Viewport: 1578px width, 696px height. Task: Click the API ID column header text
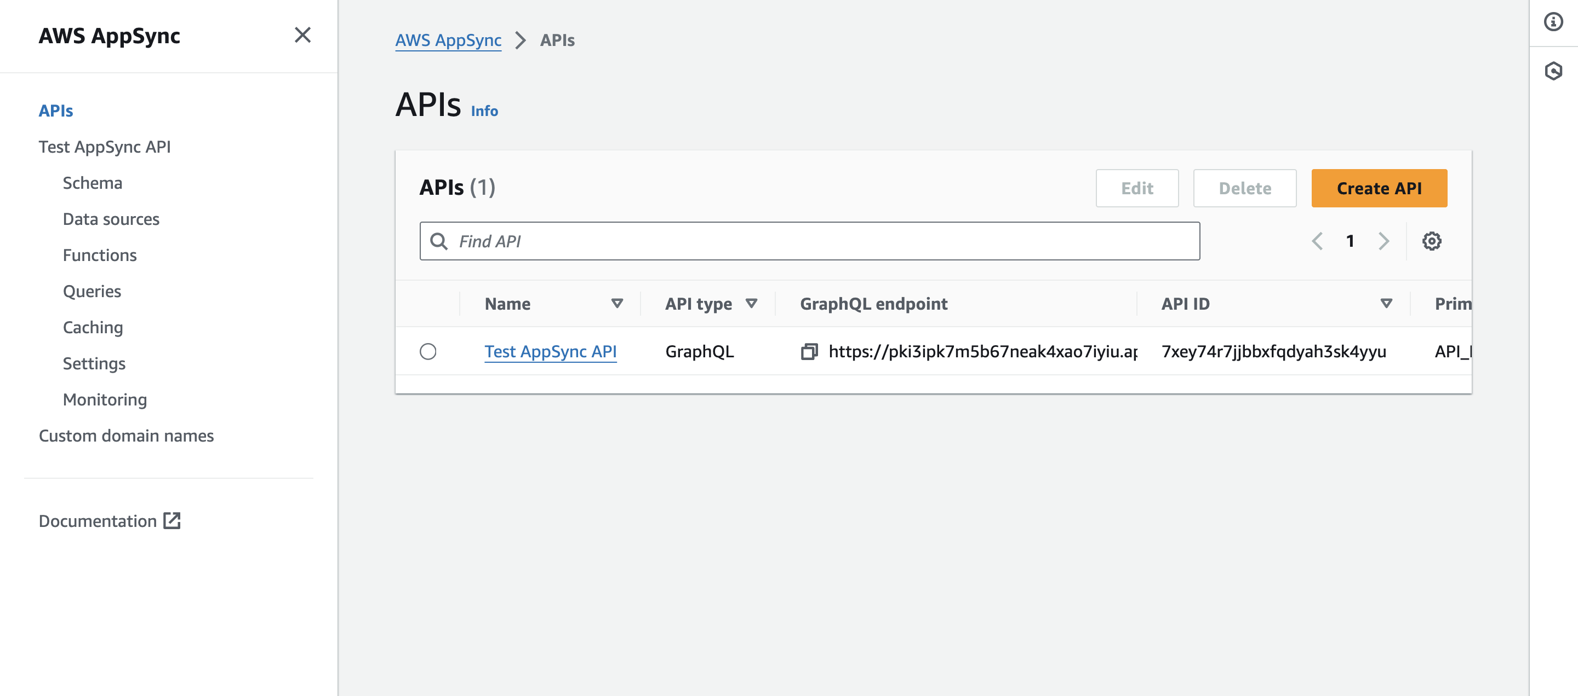pyautogui.click(x=1185, y=304)
